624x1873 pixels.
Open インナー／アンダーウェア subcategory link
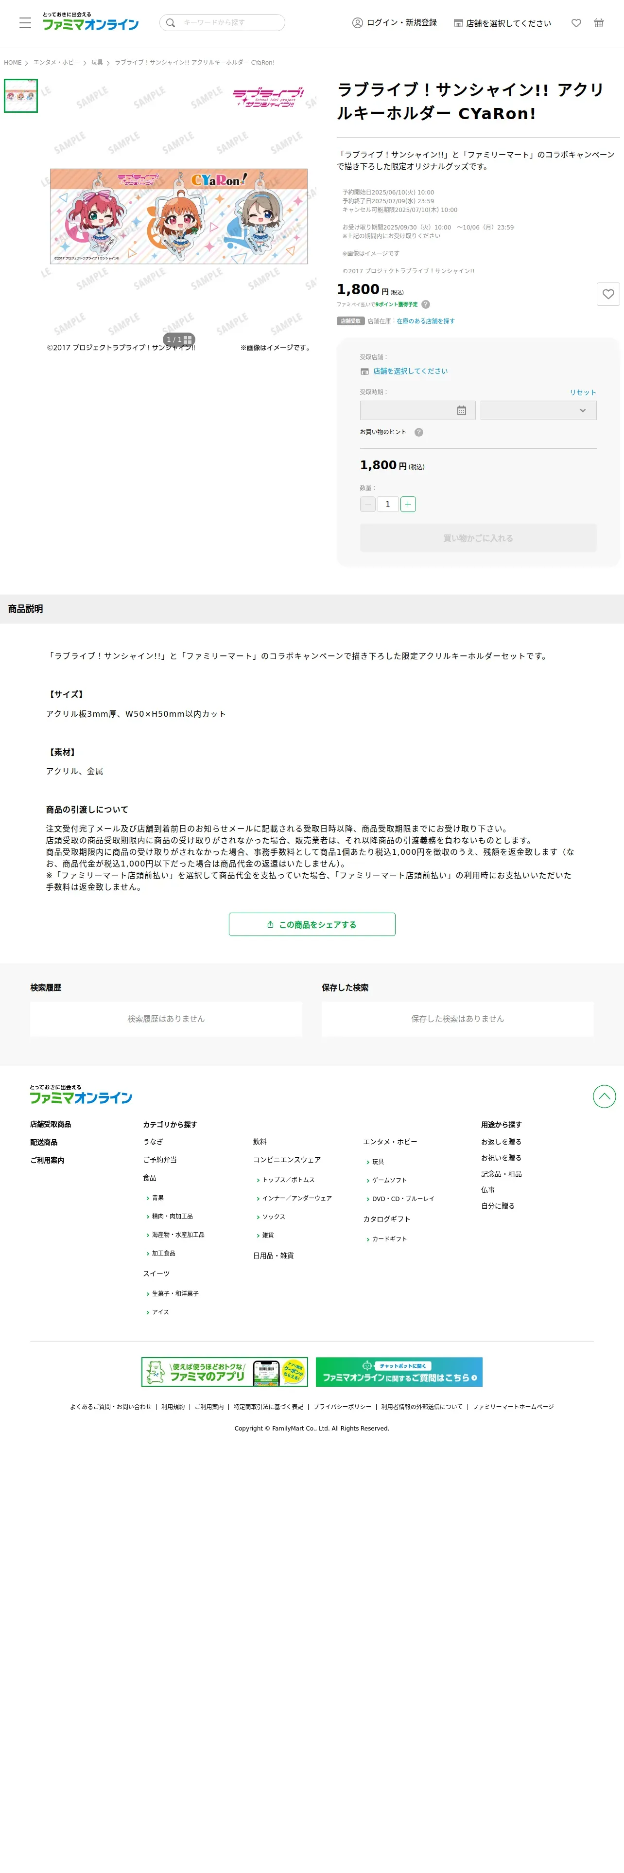point(297,1198)
